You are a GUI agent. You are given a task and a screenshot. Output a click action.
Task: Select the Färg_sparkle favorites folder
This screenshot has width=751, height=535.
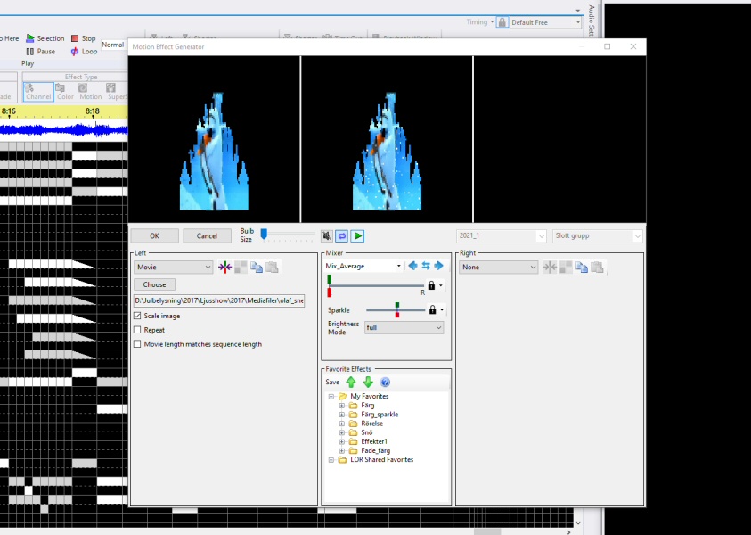tap(380, 415)
